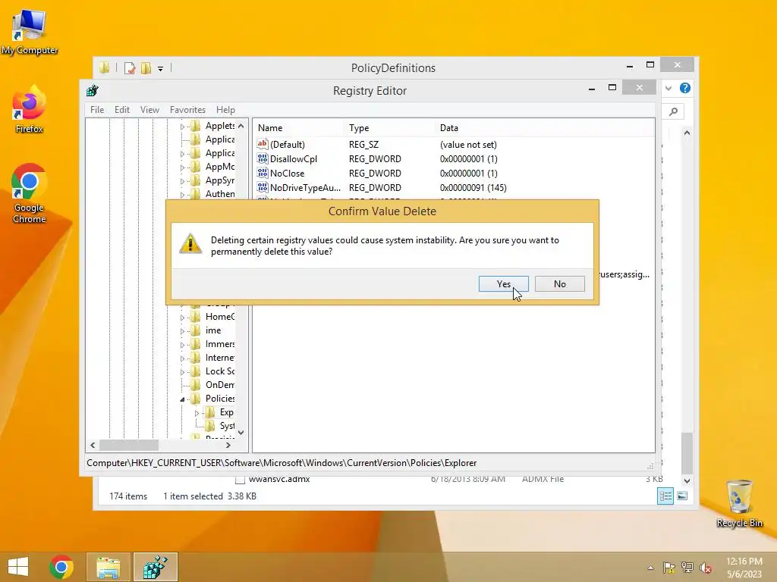Image resolution: width=777 pixels, height=582 pixels.
Task: Expand the AppSyr tree node
Action: point(182,181)
